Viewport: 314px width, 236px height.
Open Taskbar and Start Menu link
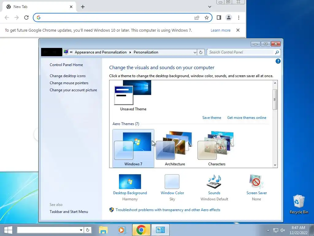[x=69, y=212]
